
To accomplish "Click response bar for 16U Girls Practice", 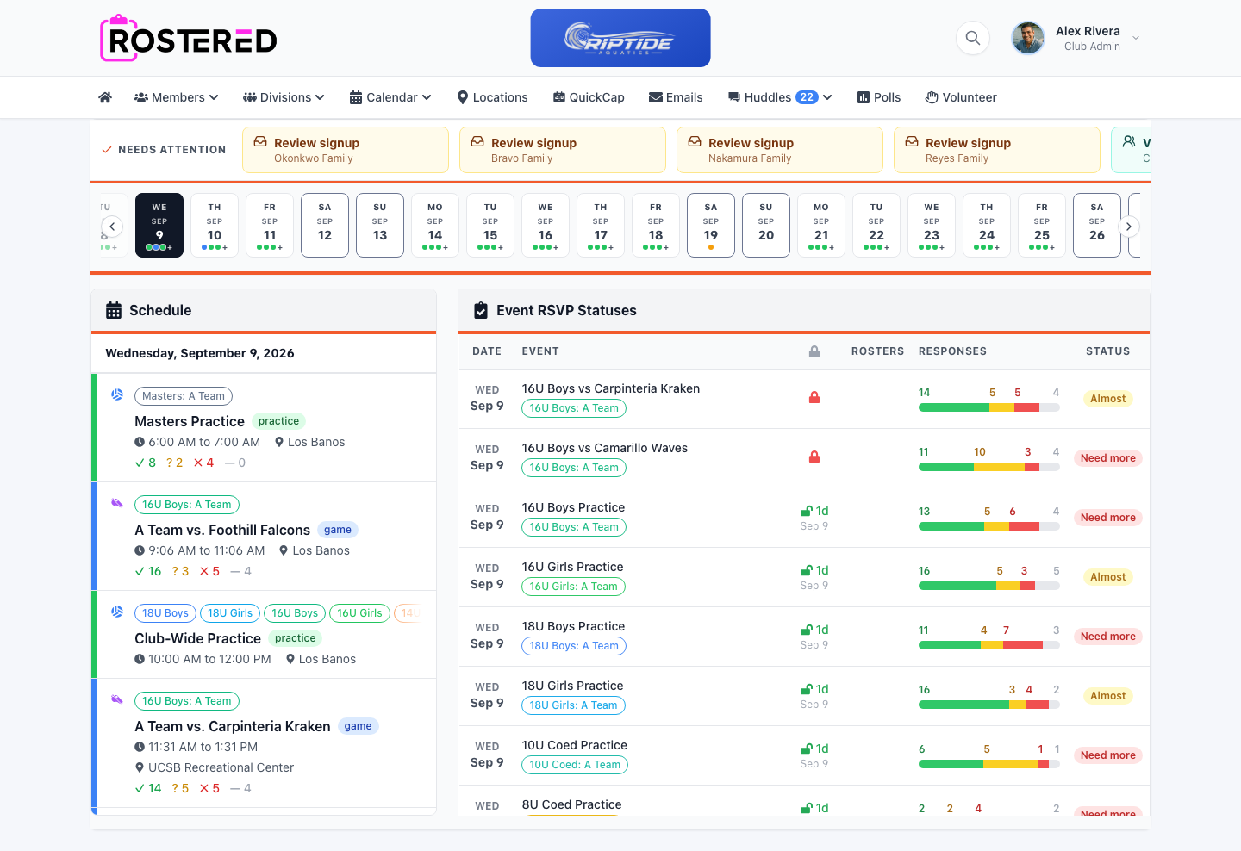I will 989,586.
